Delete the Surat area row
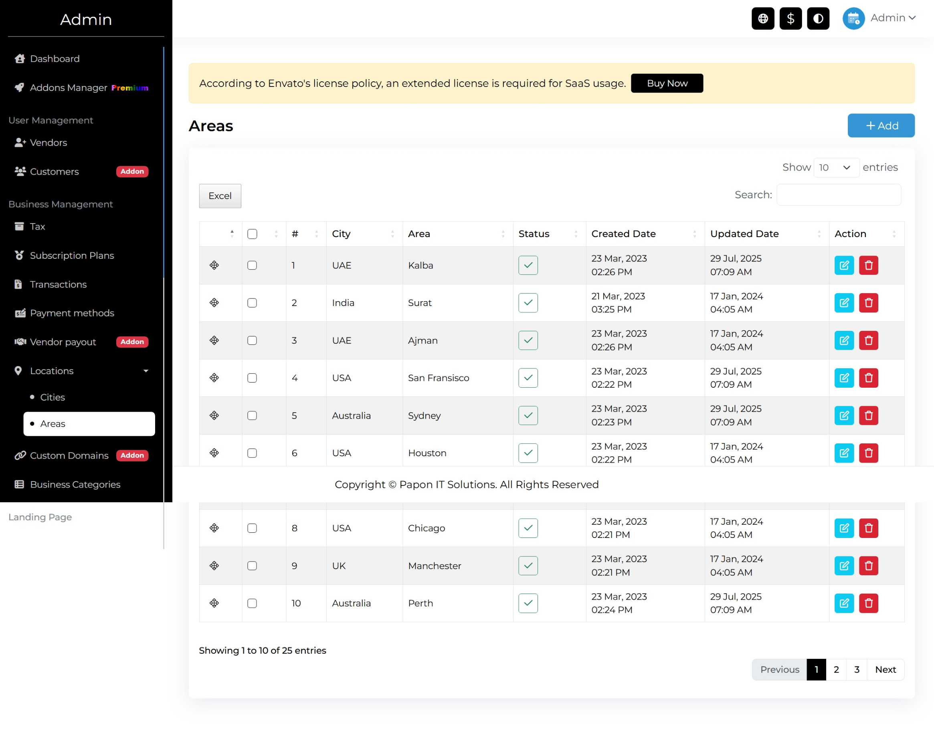Screen dimensions: 934x747 (x=868, y=303)
